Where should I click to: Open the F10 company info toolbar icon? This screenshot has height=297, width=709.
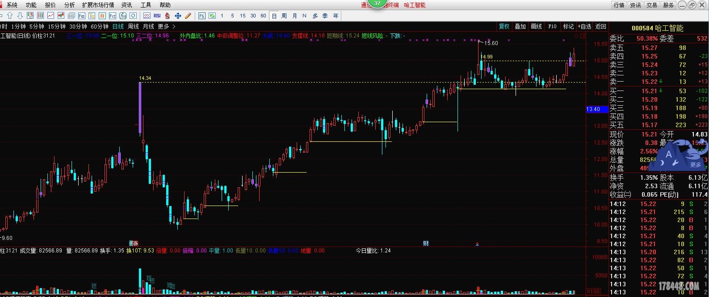click(x=81, y=16)
